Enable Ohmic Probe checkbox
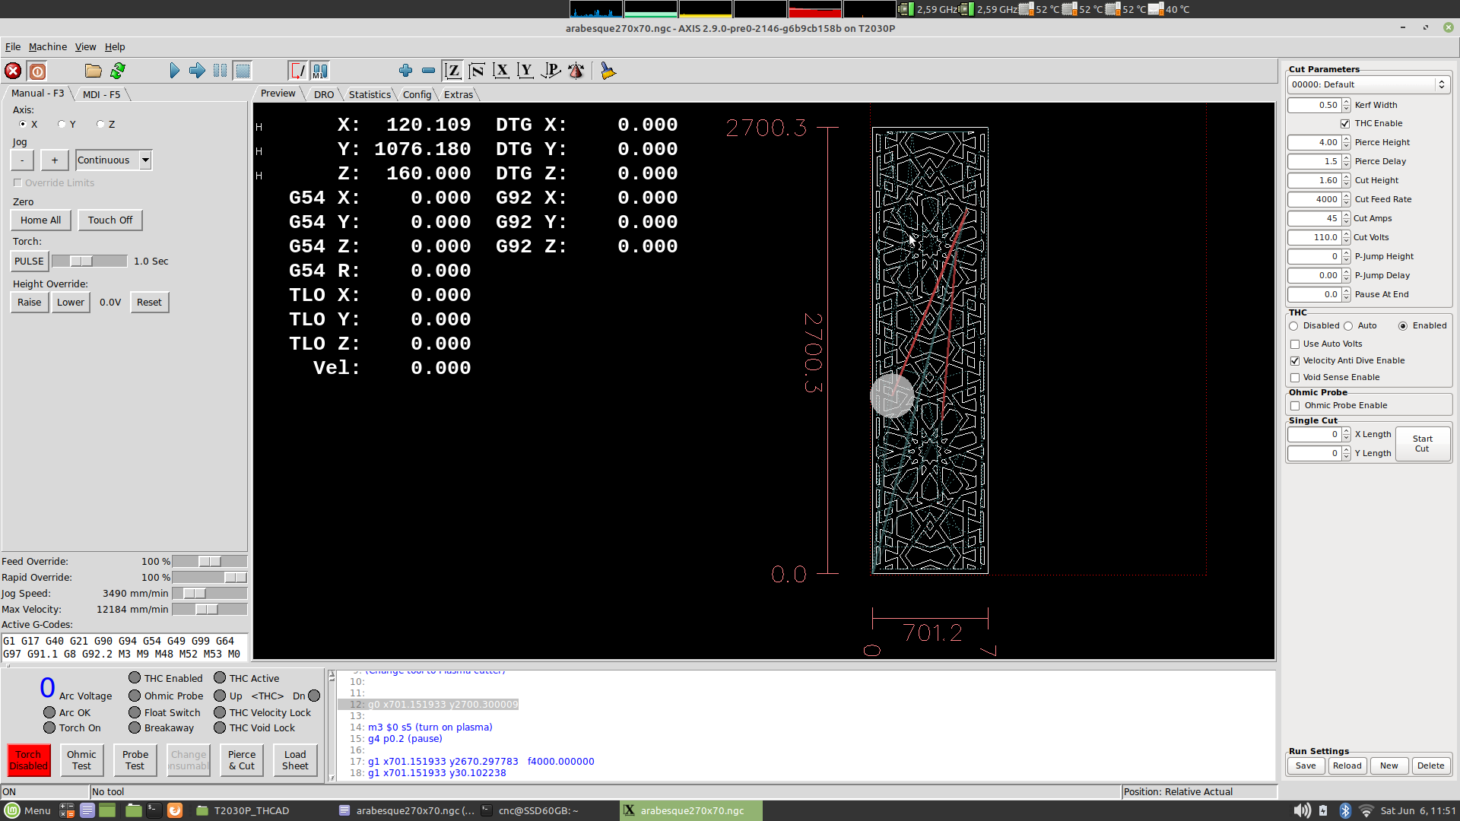This screenshot has width=1460, height=821. click(x=1295, y=405)
